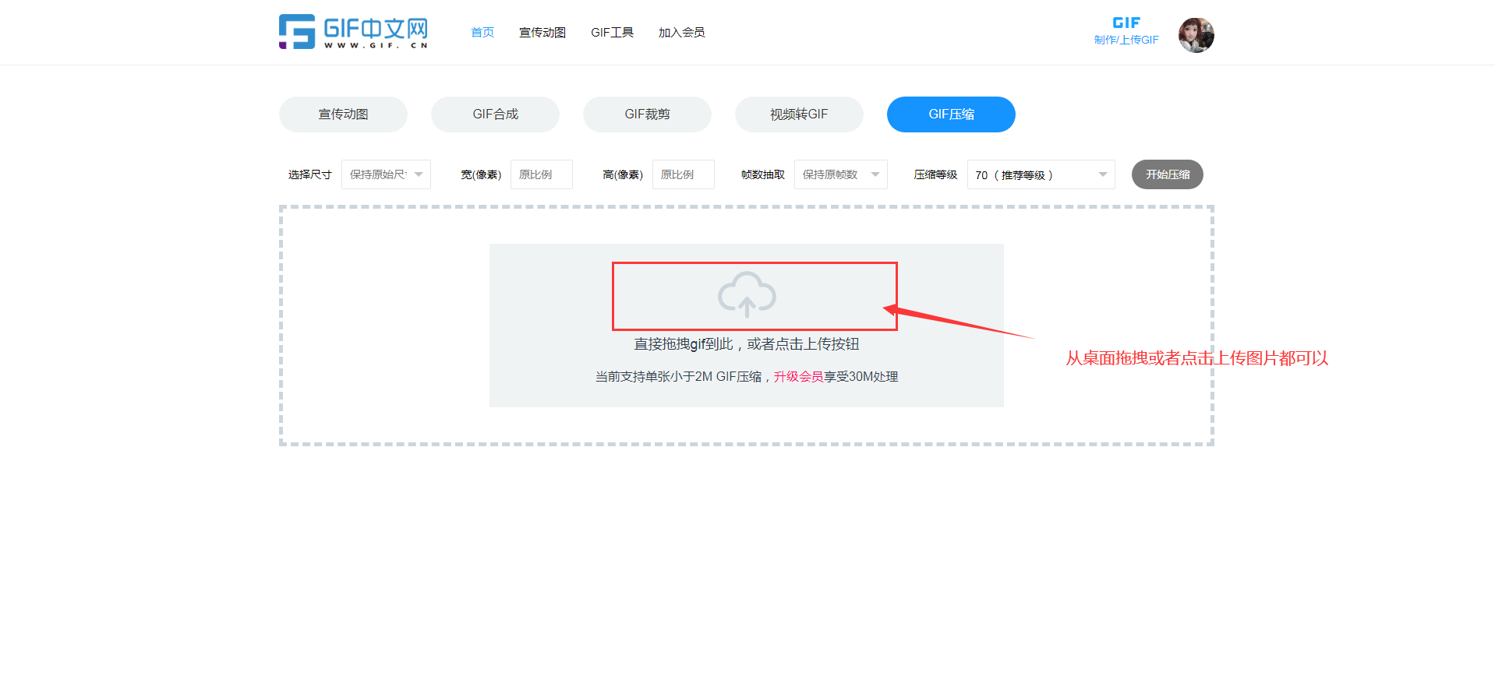Select the 视频转GIF tab
Viewport: 1495px width, 690px height.
(x=799, y=114)
